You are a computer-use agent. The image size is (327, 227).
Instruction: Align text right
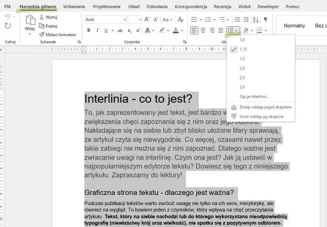(212, 30)
